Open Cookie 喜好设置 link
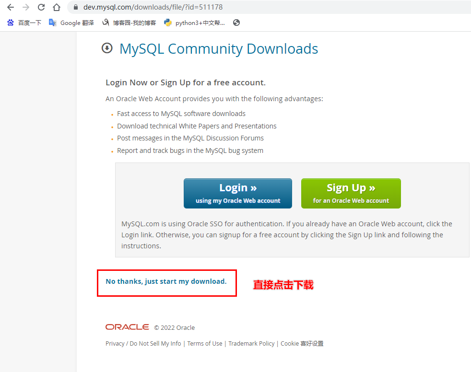Viewport: 471px width, 372px height. click(302, 344)
